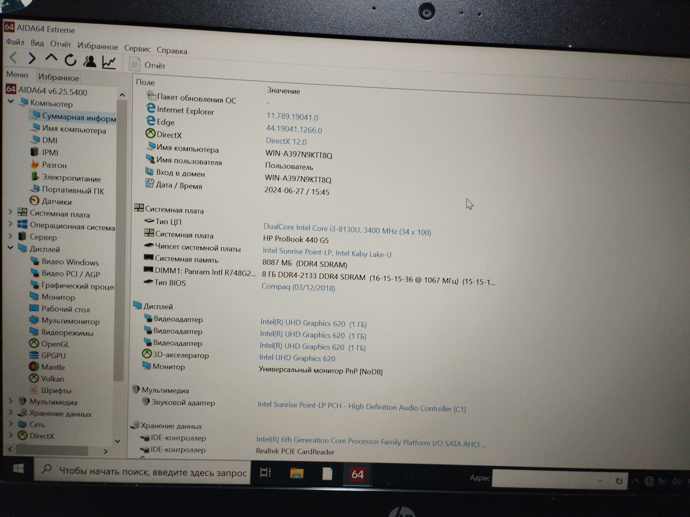This screenshot has height=517, width=690.
Task: Click the Up level arrow in toolbar
Action: click(x=51, y=58)
